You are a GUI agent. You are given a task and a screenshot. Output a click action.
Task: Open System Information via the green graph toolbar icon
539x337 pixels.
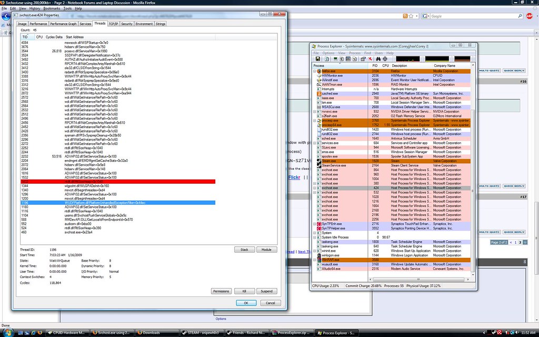(x=335, y=59)
